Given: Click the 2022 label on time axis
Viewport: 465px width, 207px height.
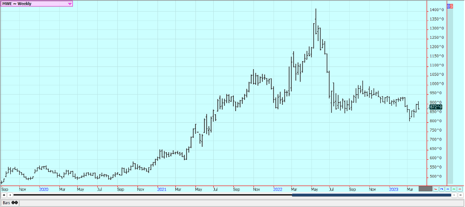Looking at the screenshot, I should coord(278,189).
